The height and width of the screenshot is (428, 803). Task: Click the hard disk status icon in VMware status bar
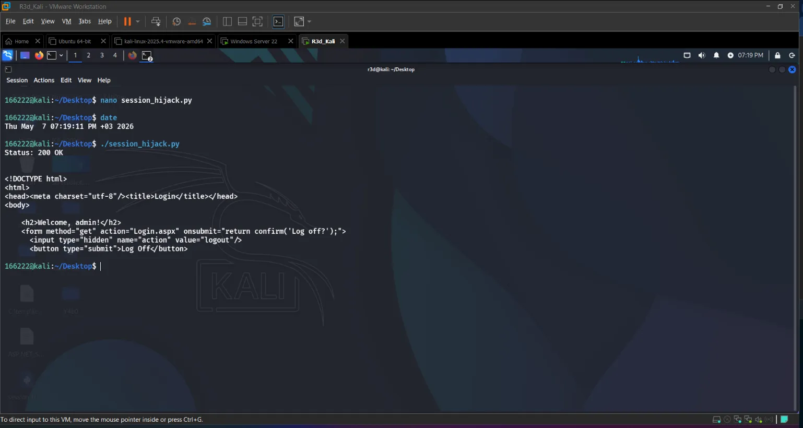[x=717, y=420]
